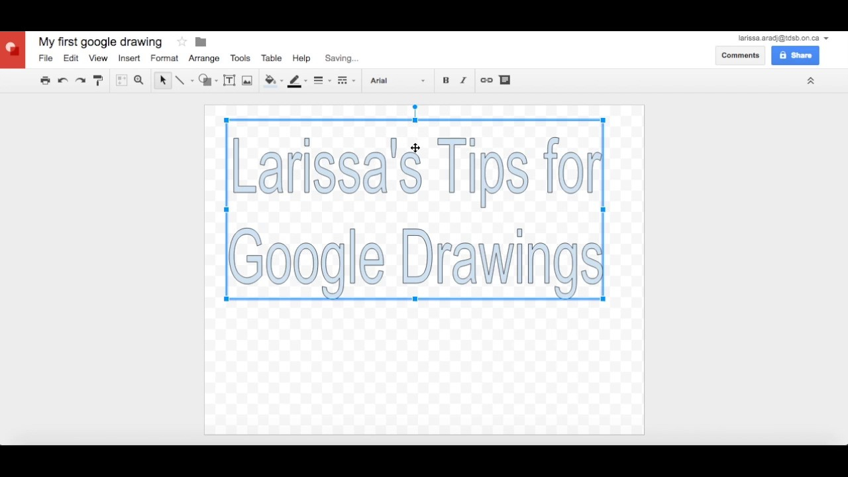Open the View menu
848x477 pixels.
point(98,58)
